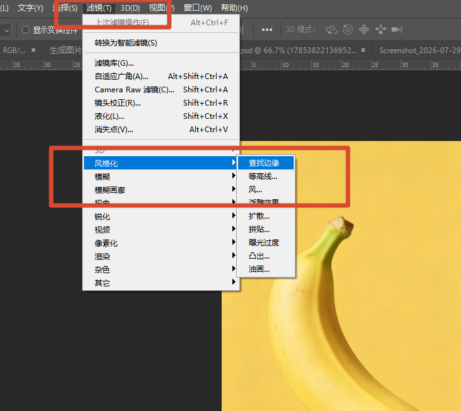The width and height of the screenshot is (461, 411).
Task: Select 曝光过度 filter
Action: (x=266, y=243)
